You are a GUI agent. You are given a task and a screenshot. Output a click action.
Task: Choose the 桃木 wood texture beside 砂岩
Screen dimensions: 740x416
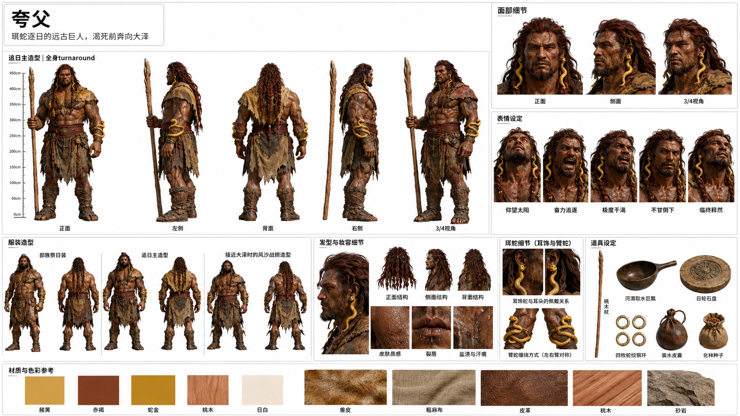point(607,388)
